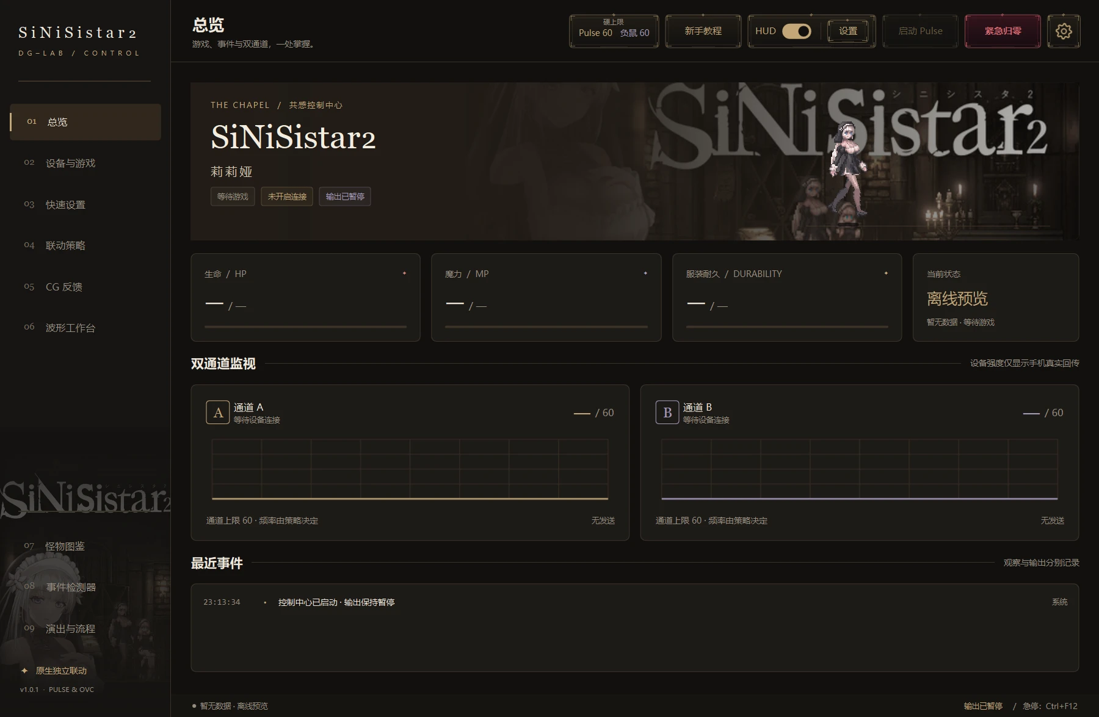The image size is (1099, 717).
Task: Open 事件检测器 sidebar item
Action: tap(85, 587)
